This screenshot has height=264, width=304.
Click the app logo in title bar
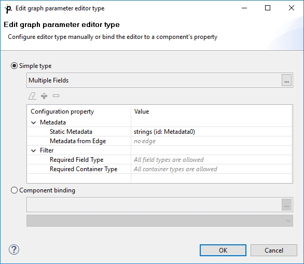[8, 8]
